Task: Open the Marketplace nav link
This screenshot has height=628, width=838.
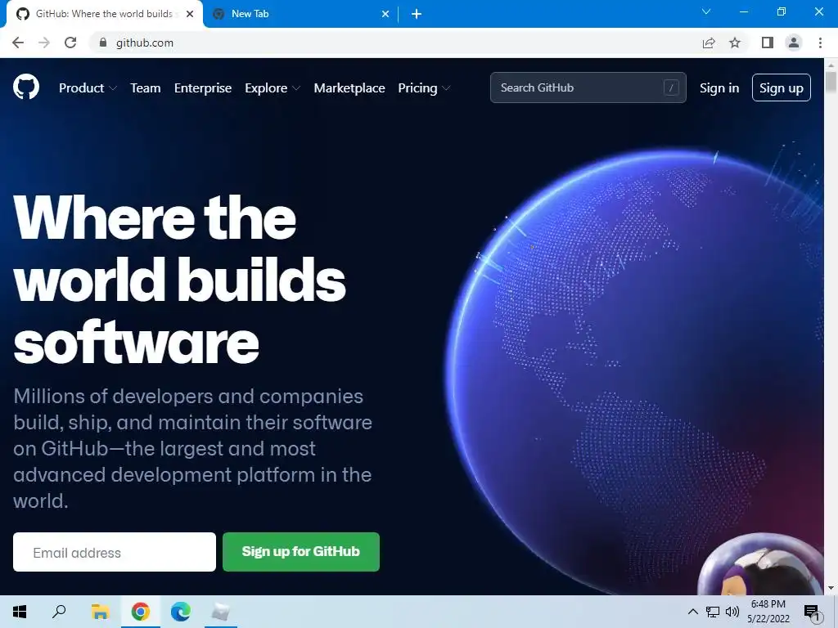Action: click(x=349, y=88)
